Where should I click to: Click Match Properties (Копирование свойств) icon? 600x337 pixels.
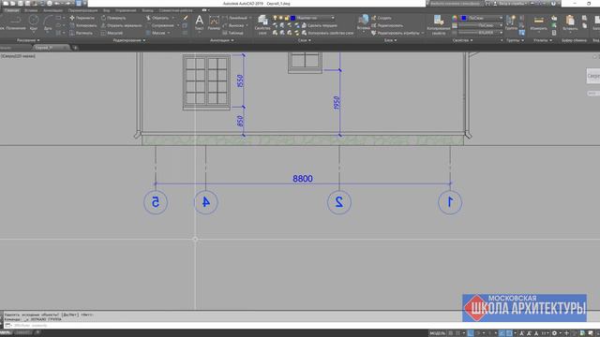tap(439, 24)
